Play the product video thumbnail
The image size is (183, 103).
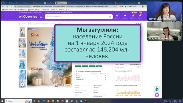pos(22,32)
